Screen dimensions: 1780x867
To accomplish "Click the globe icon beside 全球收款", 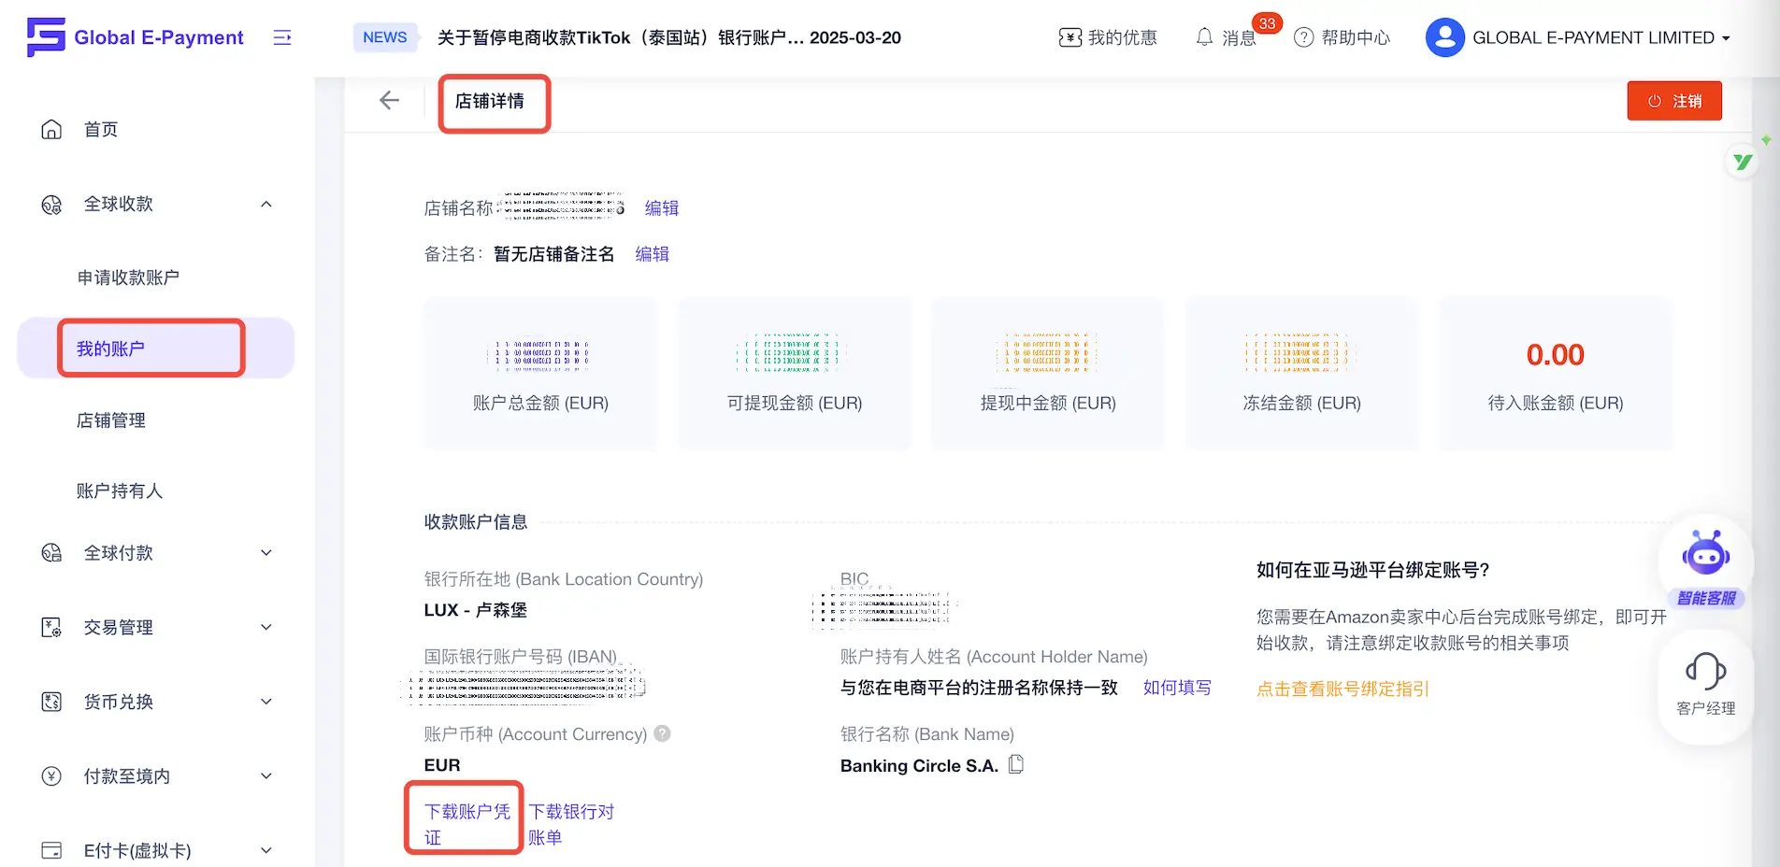I will (51, 205).
